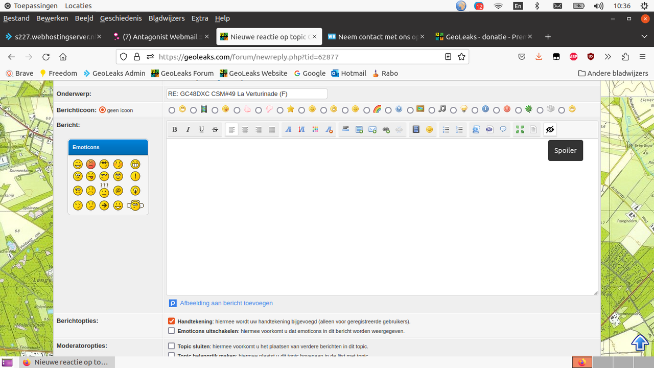Uncheck the Handtekening checkbox

(172, 321)
